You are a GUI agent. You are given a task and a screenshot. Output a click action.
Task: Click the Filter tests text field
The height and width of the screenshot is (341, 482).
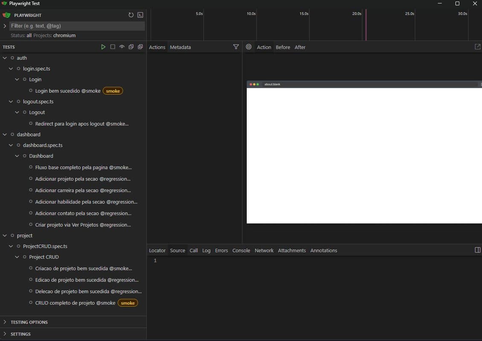click(x=77, y=26)
